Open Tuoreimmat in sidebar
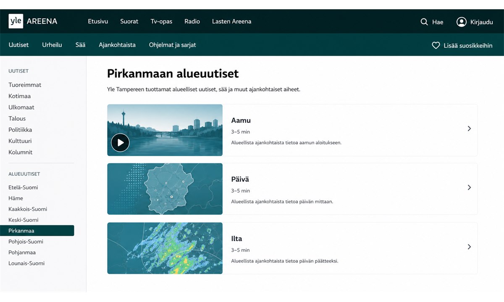 point(25,85)
